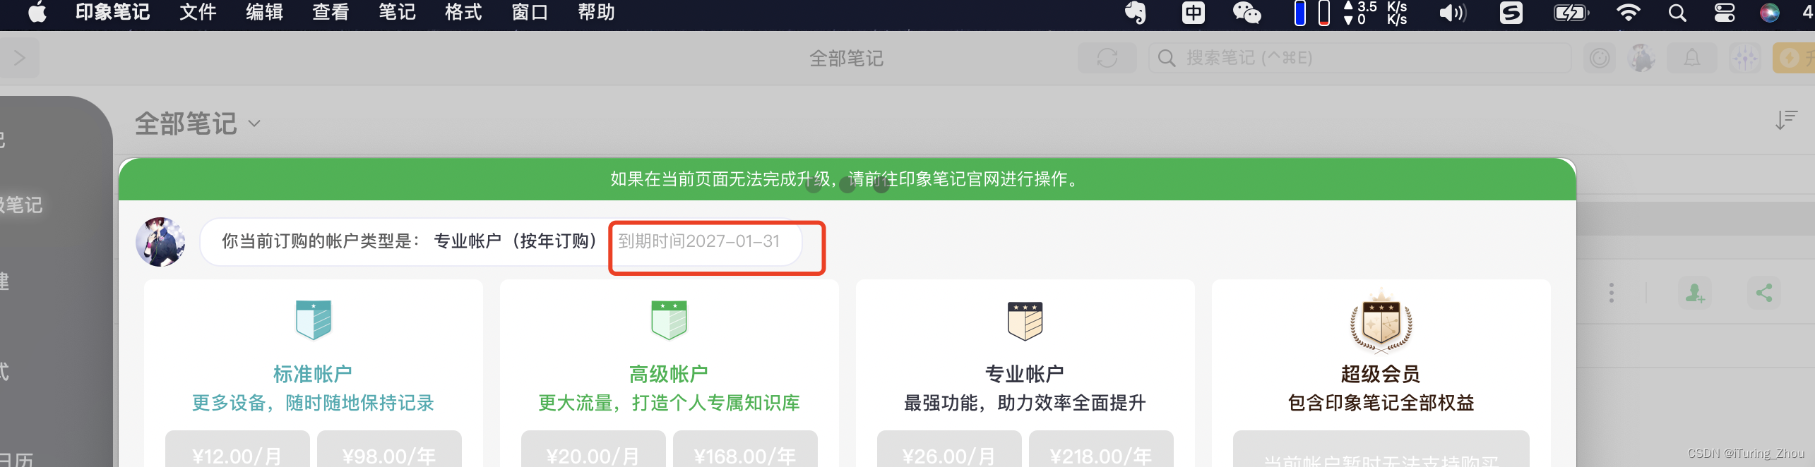This screenshot has height=467, width=1815.
Task: Open the 窗口 menu
Action: [530, 12]
